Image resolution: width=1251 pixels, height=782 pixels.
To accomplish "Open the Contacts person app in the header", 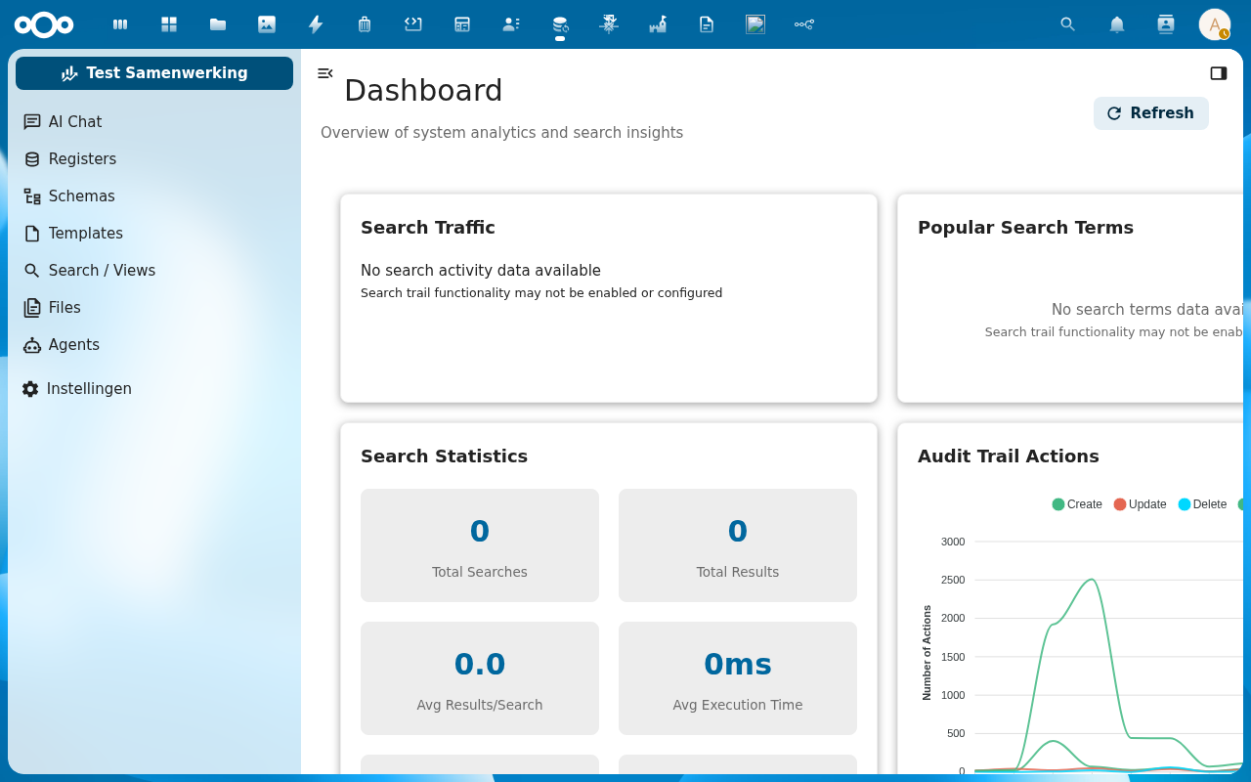I will pyautogui.click(x=511, y=24).
